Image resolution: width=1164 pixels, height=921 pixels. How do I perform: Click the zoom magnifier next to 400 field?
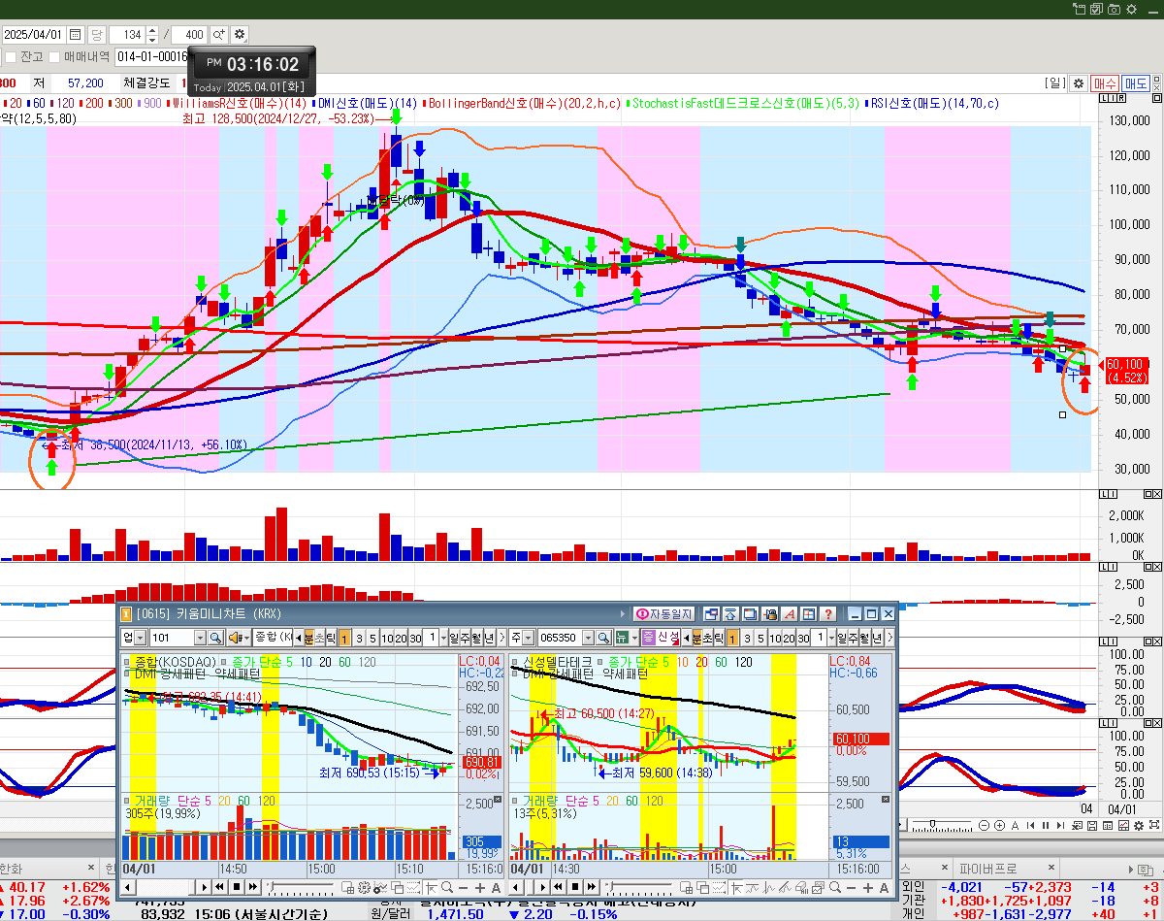coord(218,35)
